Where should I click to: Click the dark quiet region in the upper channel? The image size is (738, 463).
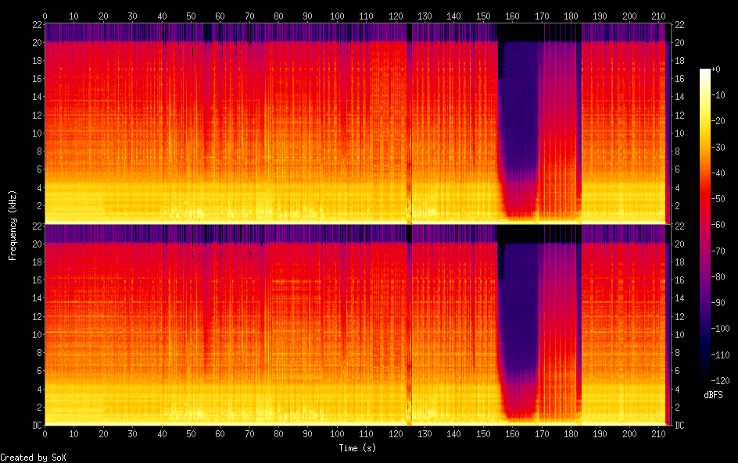point(518,117)
